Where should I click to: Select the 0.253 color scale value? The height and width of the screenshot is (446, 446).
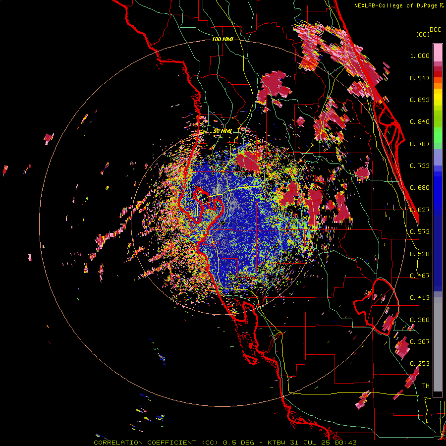tap(420, 364)
